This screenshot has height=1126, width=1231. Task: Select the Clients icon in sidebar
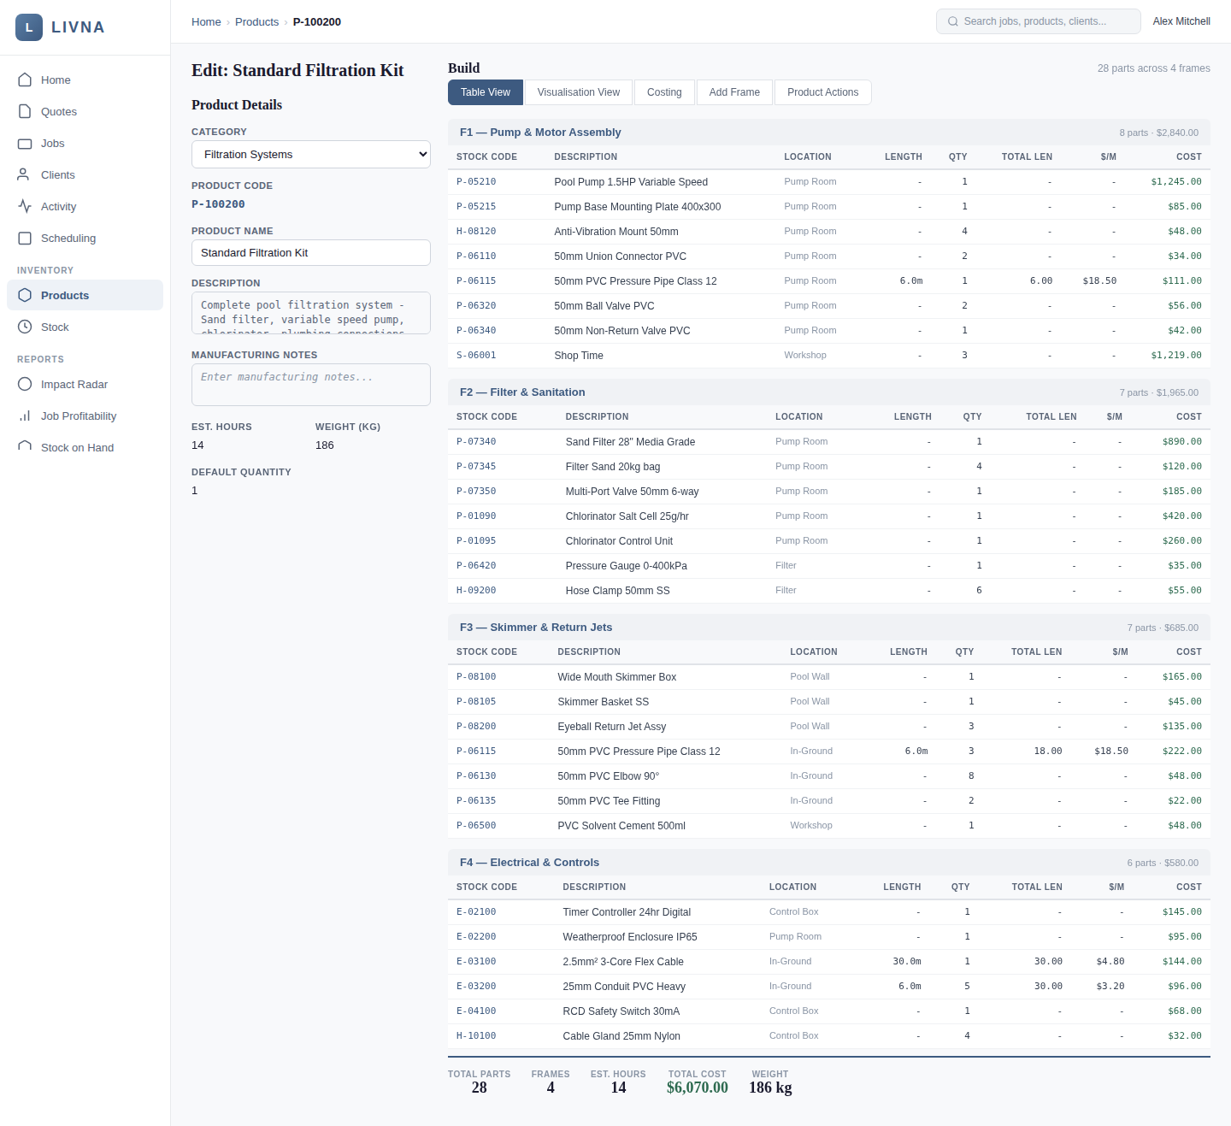26,174
